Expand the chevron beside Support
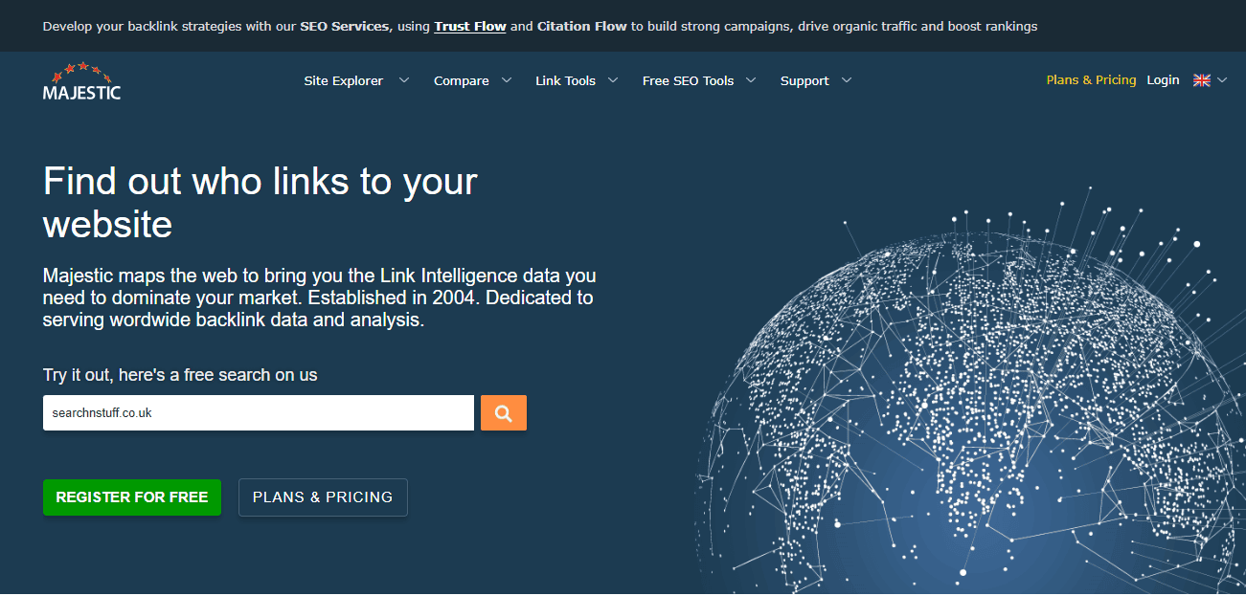Image resolution: width=1246 pixels, height=596 pixels. point(847,80)
